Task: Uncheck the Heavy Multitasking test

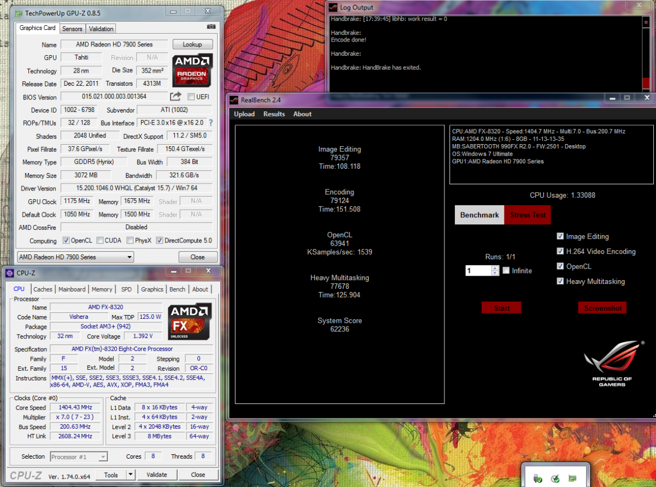Action: (x=560, y=281)
